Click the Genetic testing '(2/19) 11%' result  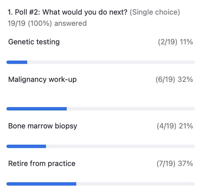[x=175, y=42]
